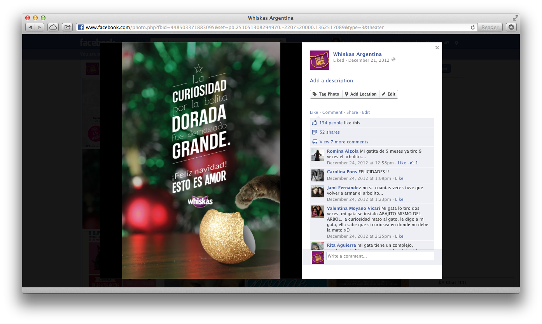Click the Whiskas Christmas photo
542x324 pixels.
201,160
